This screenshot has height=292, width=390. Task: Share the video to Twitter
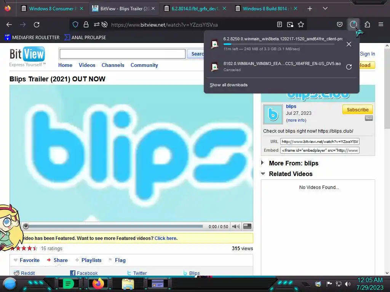coord(137,273)
